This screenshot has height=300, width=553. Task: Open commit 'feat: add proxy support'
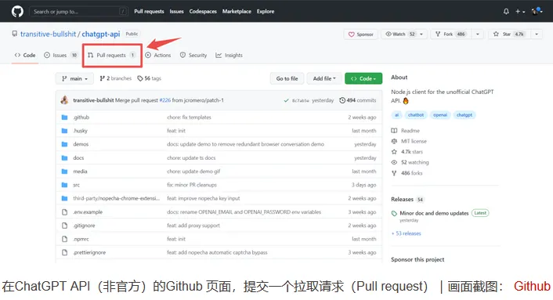(193, 226)
